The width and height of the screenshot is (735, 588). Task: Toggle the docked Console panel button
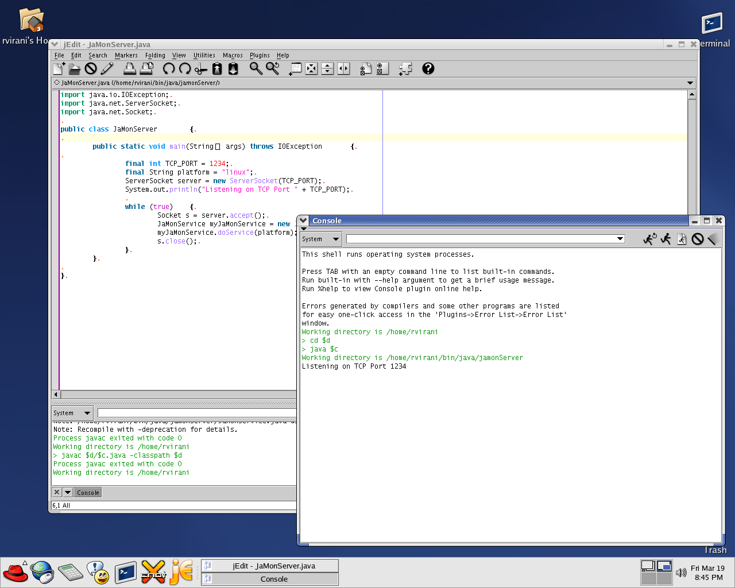coord(88,493)
